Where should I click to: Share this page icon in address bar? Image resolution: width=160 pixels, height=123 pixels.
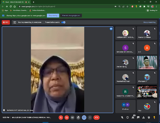[123, 6]
